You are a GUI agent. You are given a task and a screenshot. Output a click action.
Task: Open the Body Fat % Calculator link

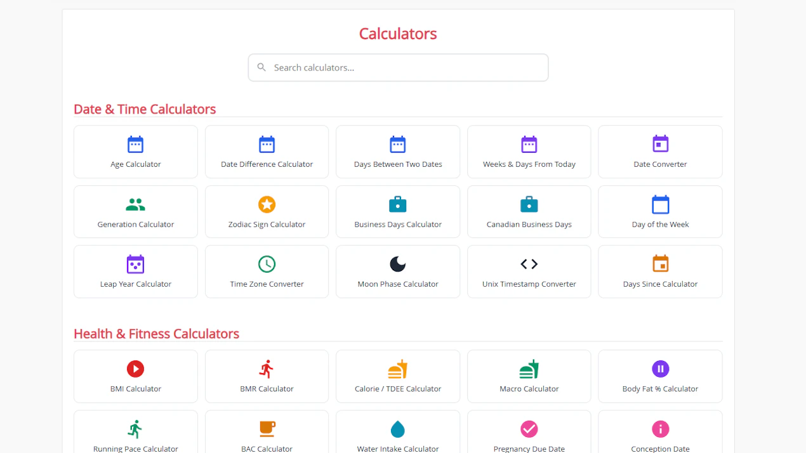point(661,376)
